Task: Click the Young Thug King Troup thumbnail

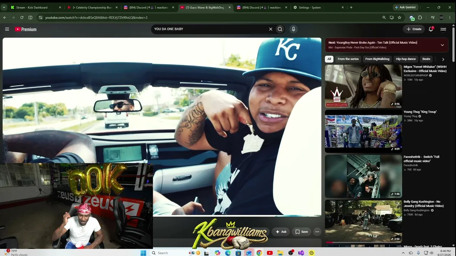Action: point(363,131)
